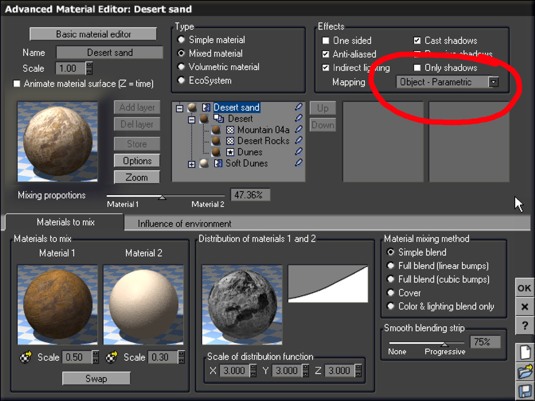Select Full blend (linear bumps) option
This screenshot has width=535, height=401.
tap(391, 265)
